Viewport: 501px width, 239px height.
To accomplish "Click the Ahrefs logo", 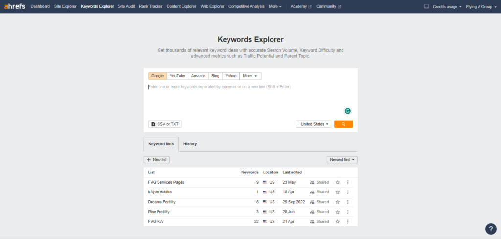I will click(x=15, y=6).
